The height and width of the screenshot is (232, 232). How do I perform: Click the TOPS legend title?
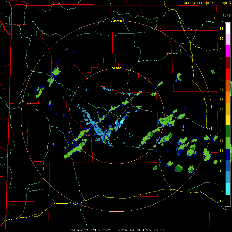(227, 15)
